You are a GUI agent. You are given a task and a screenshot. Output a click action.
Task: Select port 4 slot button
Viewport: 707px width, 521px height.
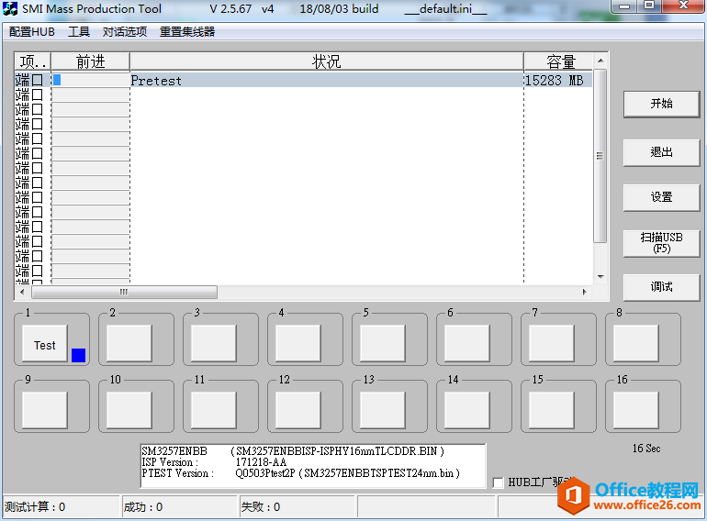pyautogui.click(x=298, y=344)
